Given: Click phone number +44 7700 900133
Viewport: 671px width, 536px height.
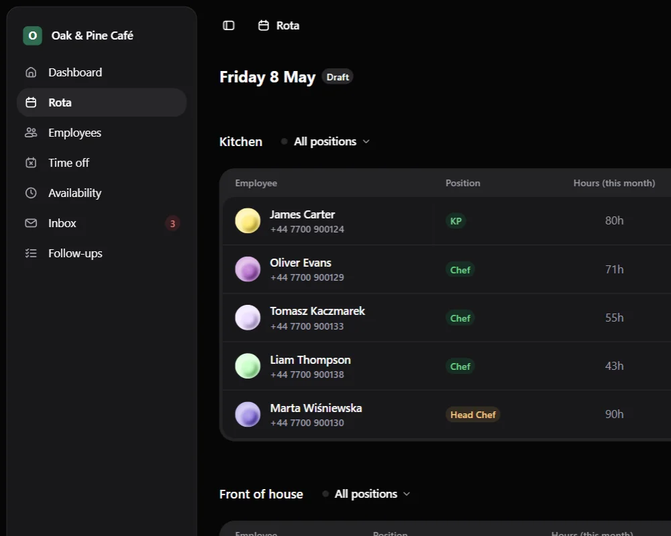Looking at the screenshot, I should coord(307,326).
